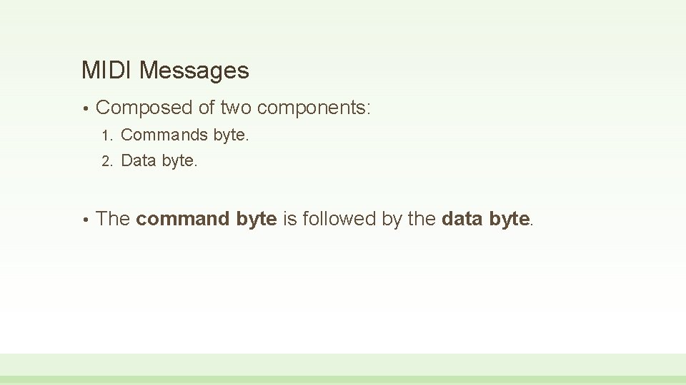Select the word "components:" in first bullet
This screenshot has width=686, height=385.
click(x=314, y=108)
